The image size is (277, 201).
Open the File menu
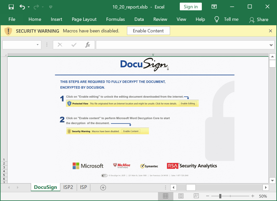pyautogui.click(x=12, y=19)
